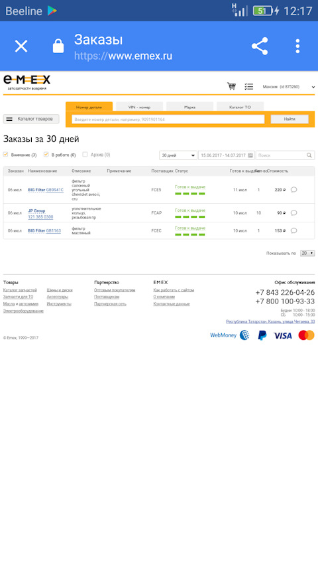Open the three-dot overflow menu
318x567 pixels.
pyautogui.click(x=297, y=46)
